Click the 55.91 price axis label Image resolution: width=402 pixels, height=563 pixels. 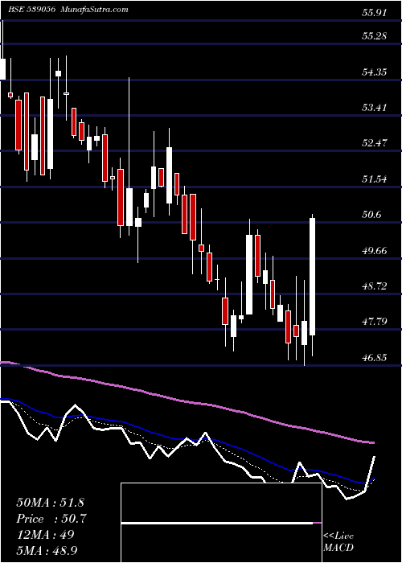[x=375, y=14]
